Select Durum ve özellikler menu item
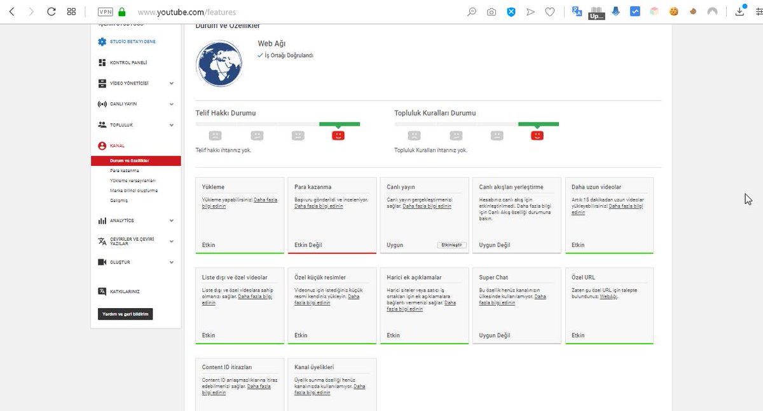Image resolution: width=763 pixels, height=411 pixels. (x=136, y=161)
